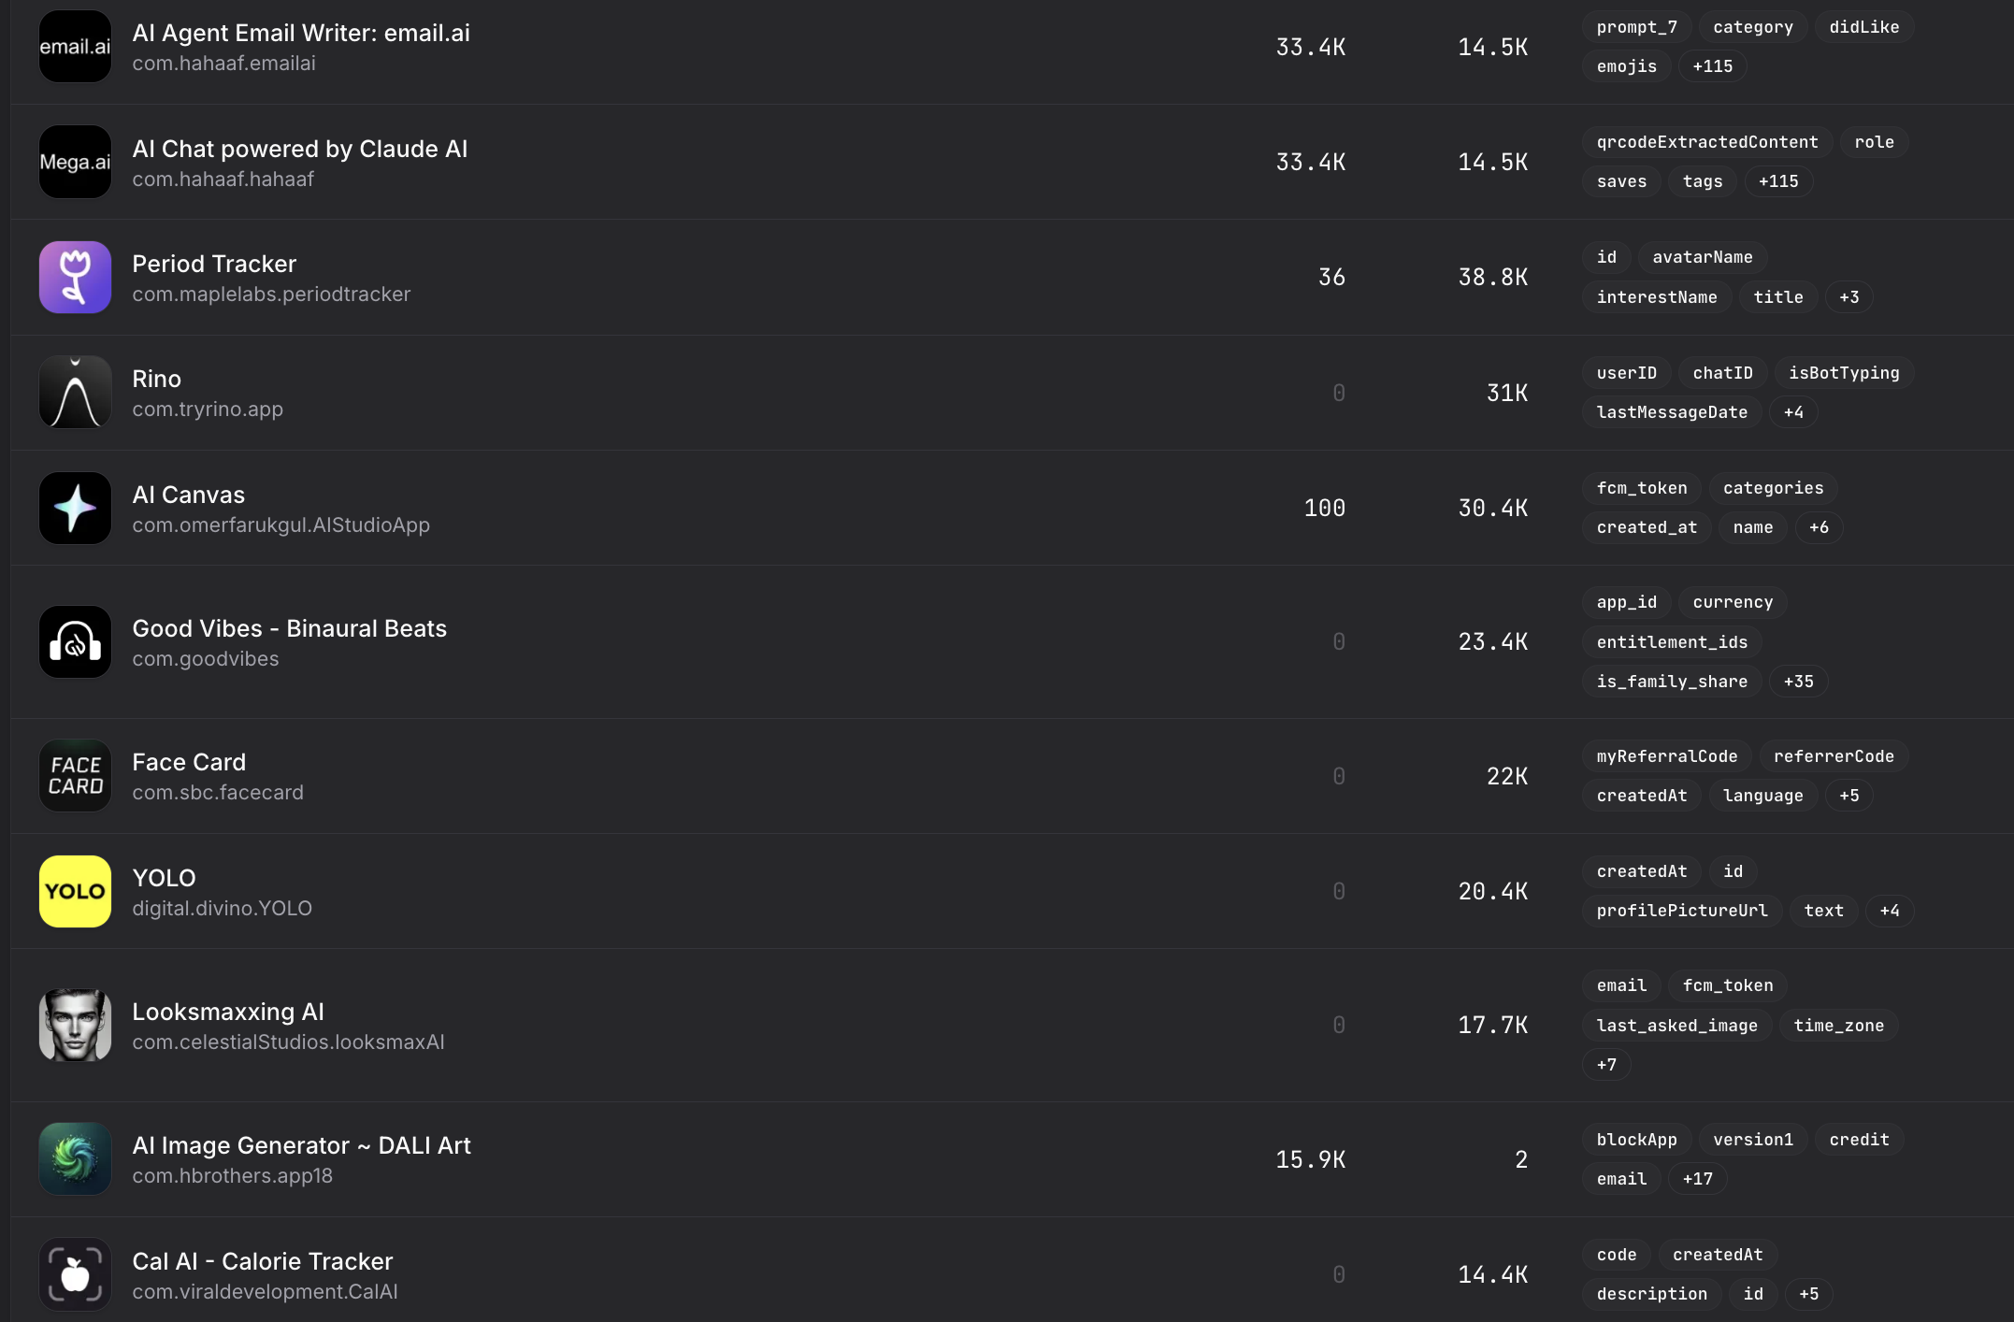This screenshot has width=2014, height=1322.
Task: Click the Looksmaxxing AI face thumbnail
Action: coord(75,1026)
